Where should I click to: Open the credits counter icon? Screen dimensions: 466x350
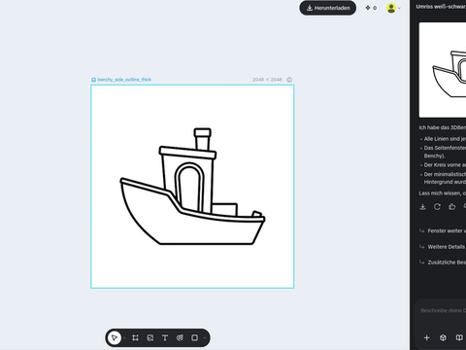tap(368, 8)
